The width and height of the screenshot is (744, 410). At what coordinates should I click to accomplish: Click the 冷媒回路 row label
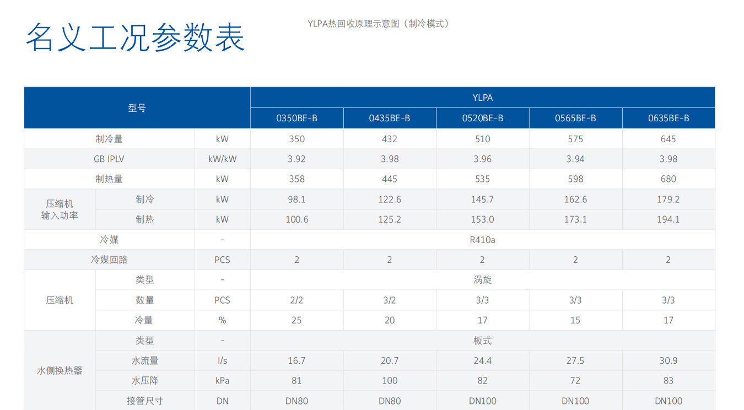[x=109, y=260]
